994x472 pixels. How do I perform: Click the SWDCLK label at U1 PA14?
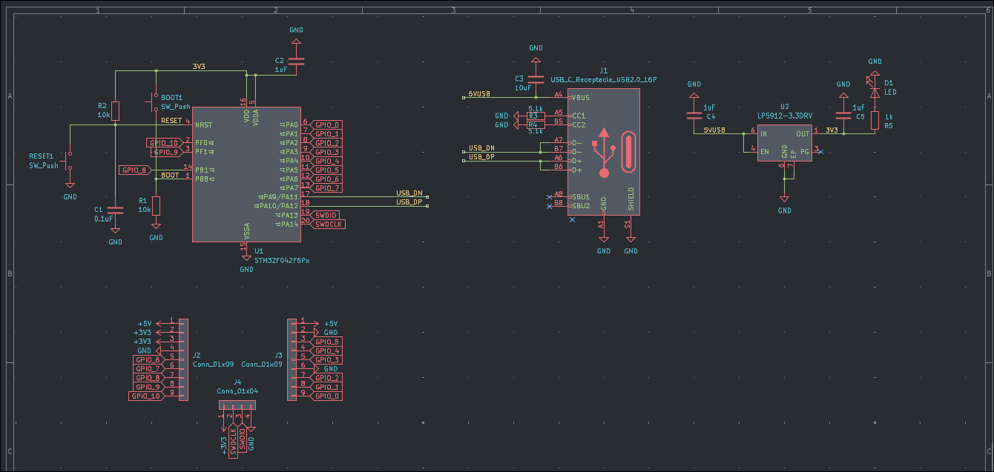[328, 224]
